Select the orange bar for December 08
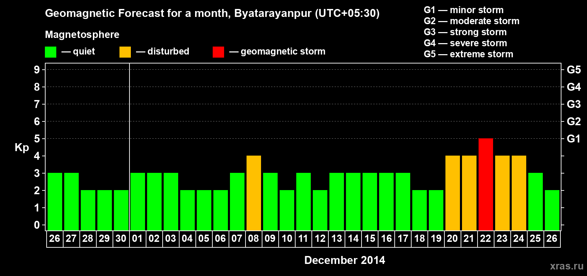The image size is (587, 276). click(254, 193)
